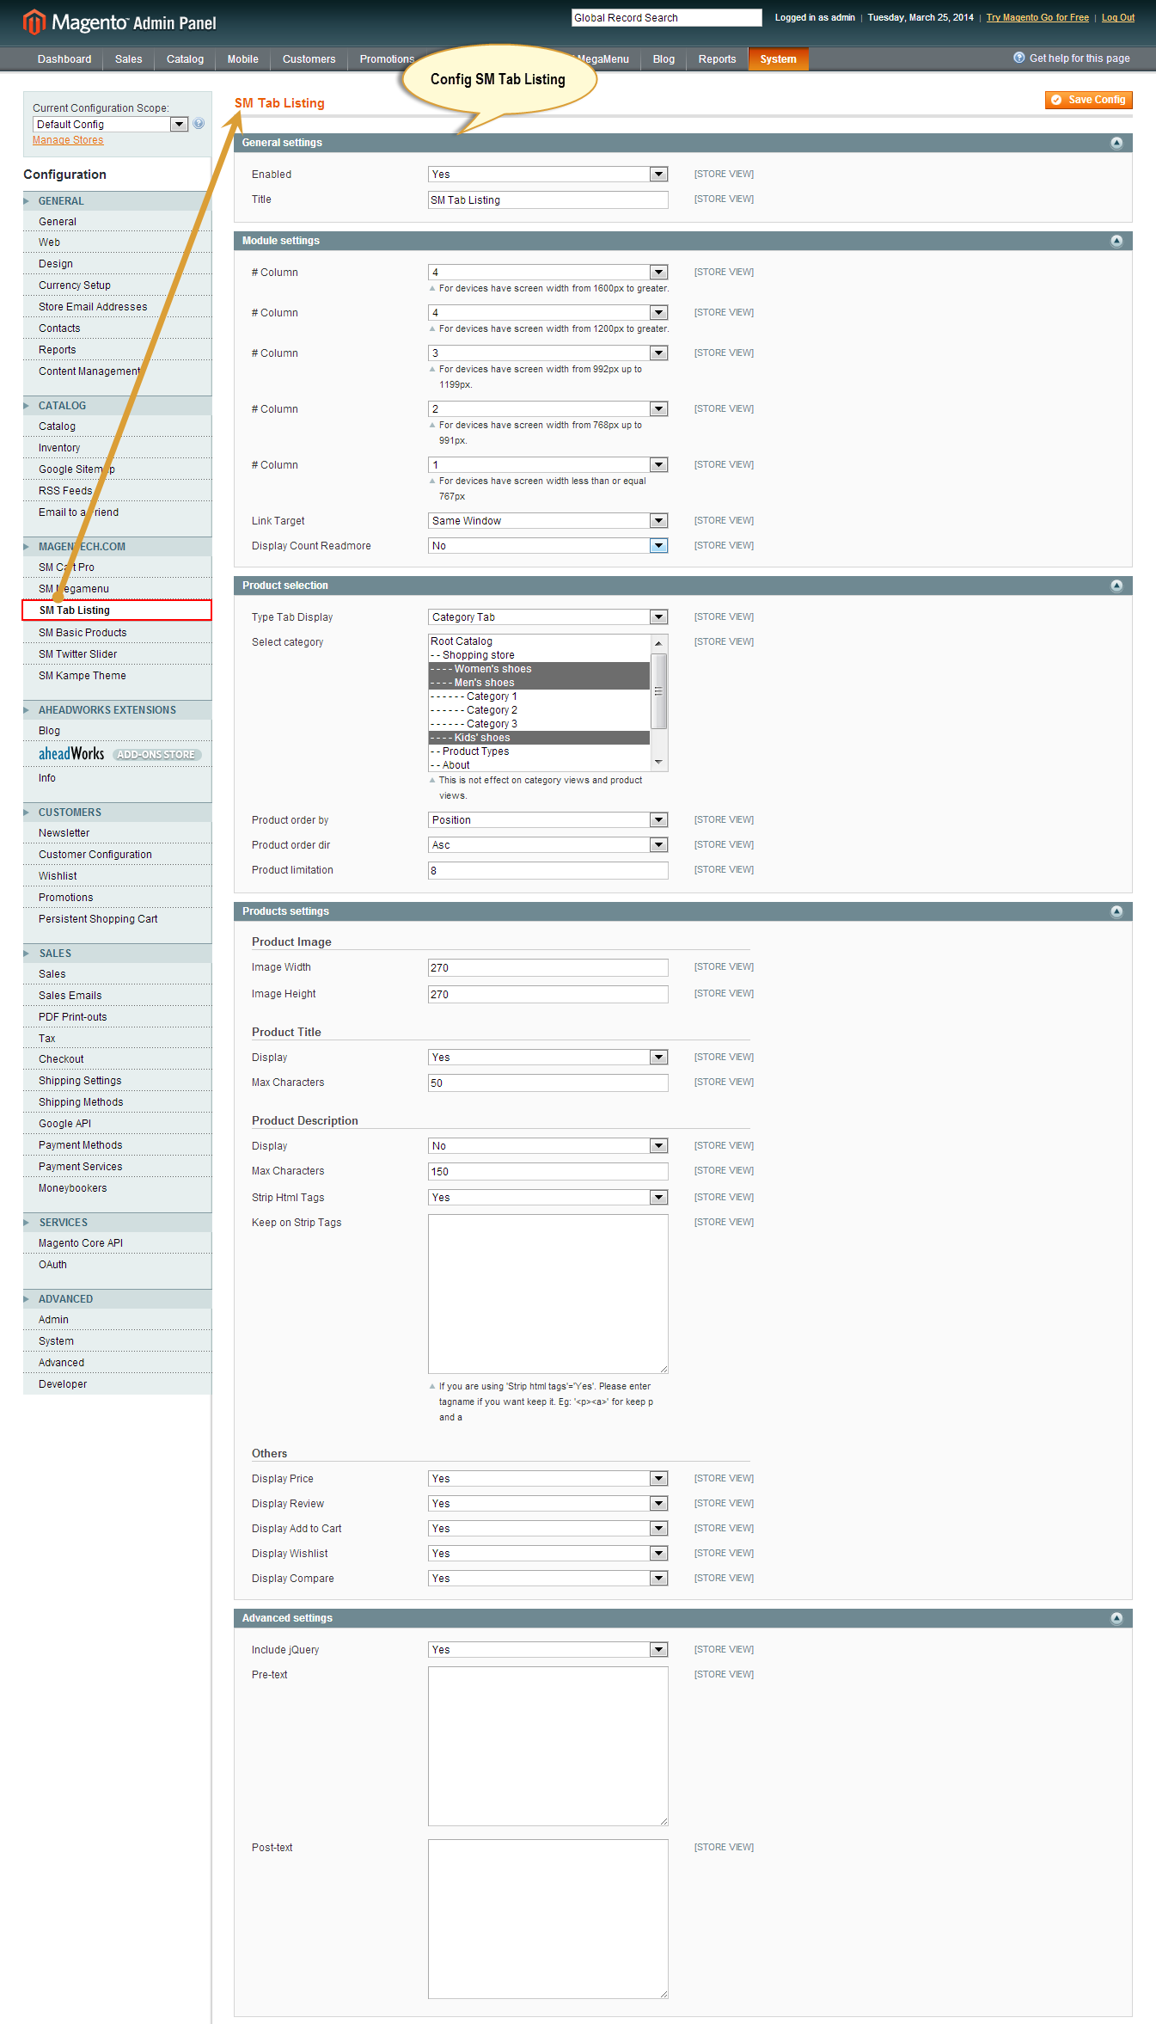
Task: Open the Type Tab Display dropdown
Action: click(547, 617)
